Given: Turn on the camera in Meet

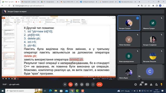Looking at the screenshot, I should pos(71,84).
